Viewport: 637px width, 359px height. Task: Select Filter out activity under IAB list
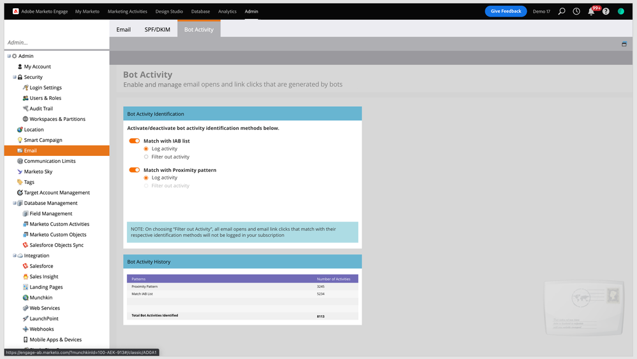pyautogui.click(x=146, y=157)
